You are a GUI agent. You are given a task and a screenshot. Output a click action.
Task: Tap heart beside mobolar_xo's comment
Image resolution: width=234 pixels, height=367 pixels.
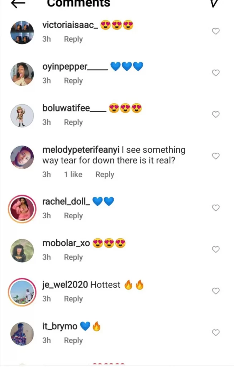click(x=216, y=249)
